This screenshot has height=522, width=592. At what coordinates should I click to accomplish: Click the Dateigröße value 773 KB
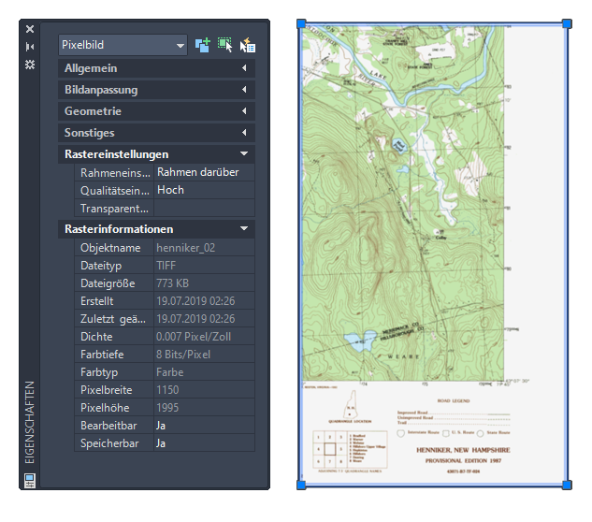coord(204,283)
